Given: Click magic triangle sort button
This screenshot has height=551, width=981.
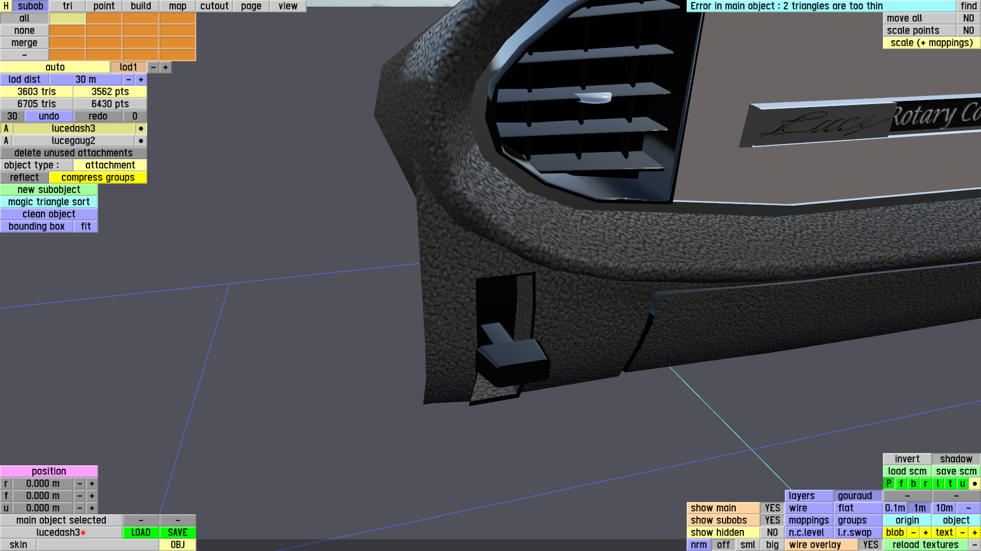Looking at the screenshot, I should pyautogui.click(x=49, y=202).
